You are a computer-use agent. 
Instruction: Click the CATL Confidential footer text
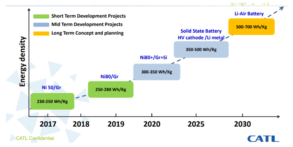click(x=35, y=138)
